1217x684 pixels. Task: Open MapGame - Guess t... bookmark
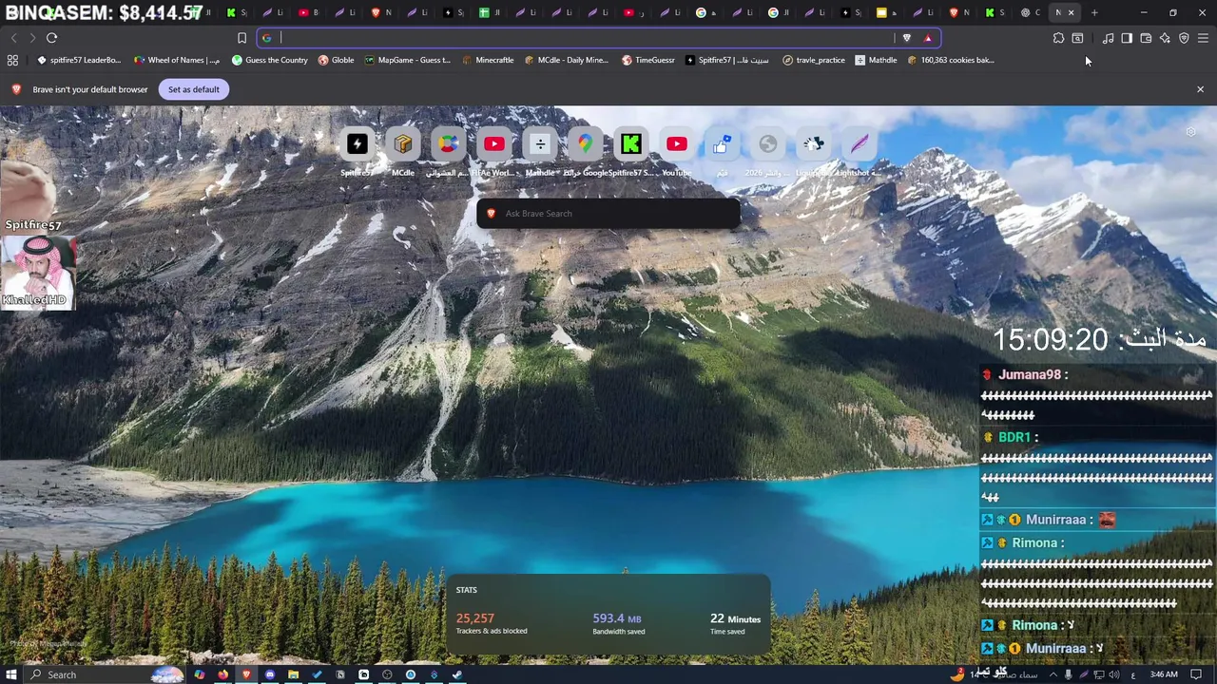click(408, 60)
